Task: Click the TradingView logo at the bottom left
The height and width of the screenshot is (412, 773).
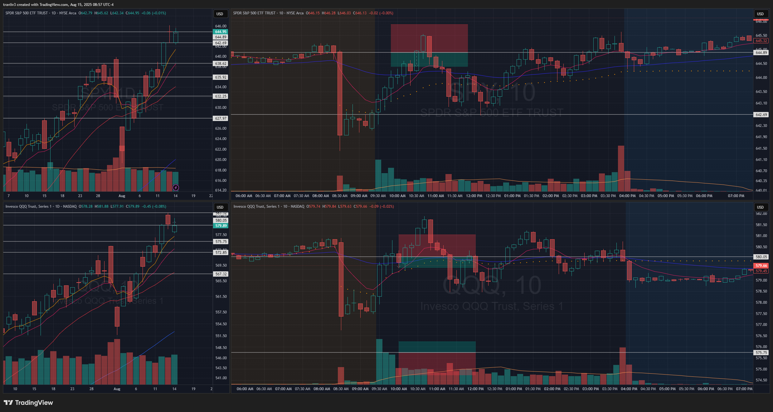Action: coord(28,403)
